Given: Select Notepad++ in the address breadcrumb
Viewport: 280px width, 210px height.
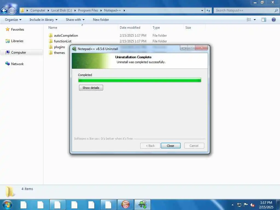Looking at the screenshot, I should (x=112, y=10).
